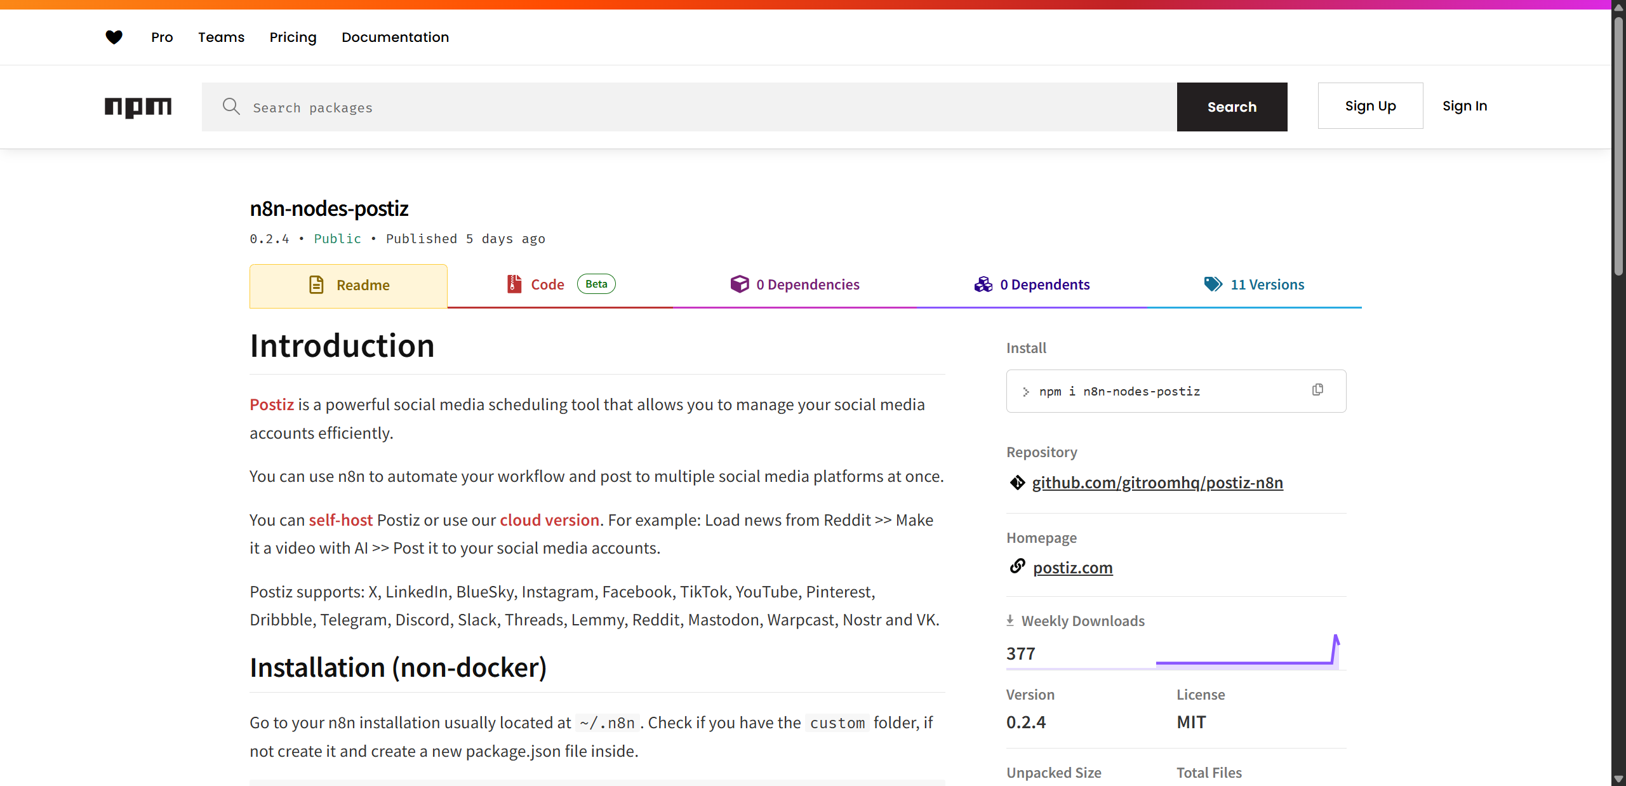
Task: Click the Sign In link
Action: [1465, 106]
